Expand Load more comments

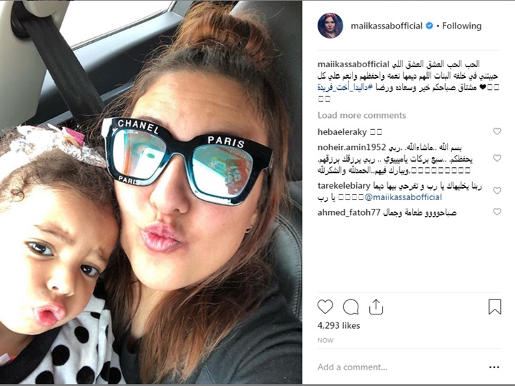[x=362, y=115]
